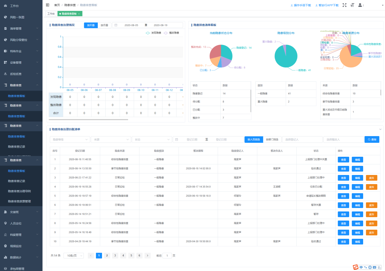Click the 设备管理 grid icon

[5, 62]
